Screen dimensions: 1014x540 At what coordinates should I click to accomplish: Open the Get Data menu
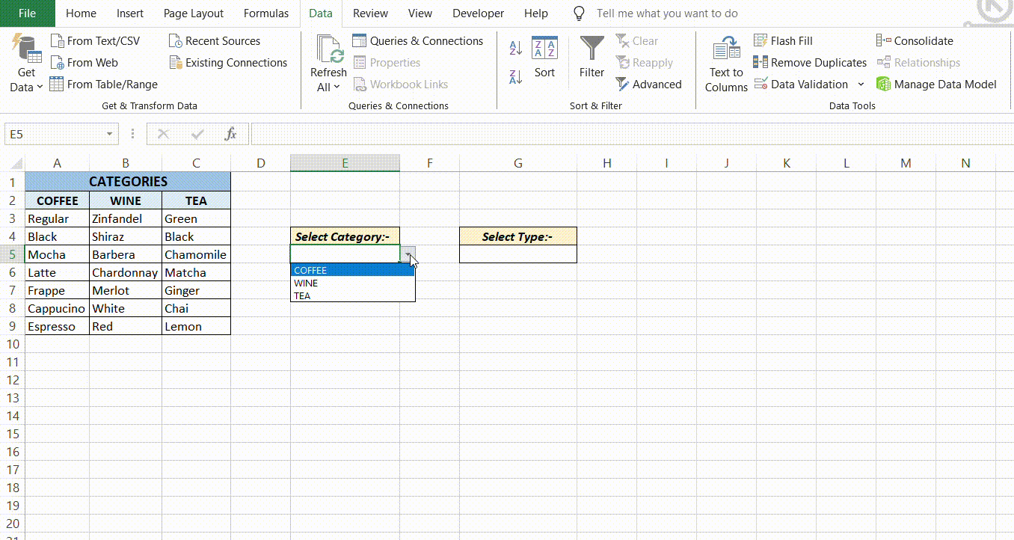pos(26,63)
